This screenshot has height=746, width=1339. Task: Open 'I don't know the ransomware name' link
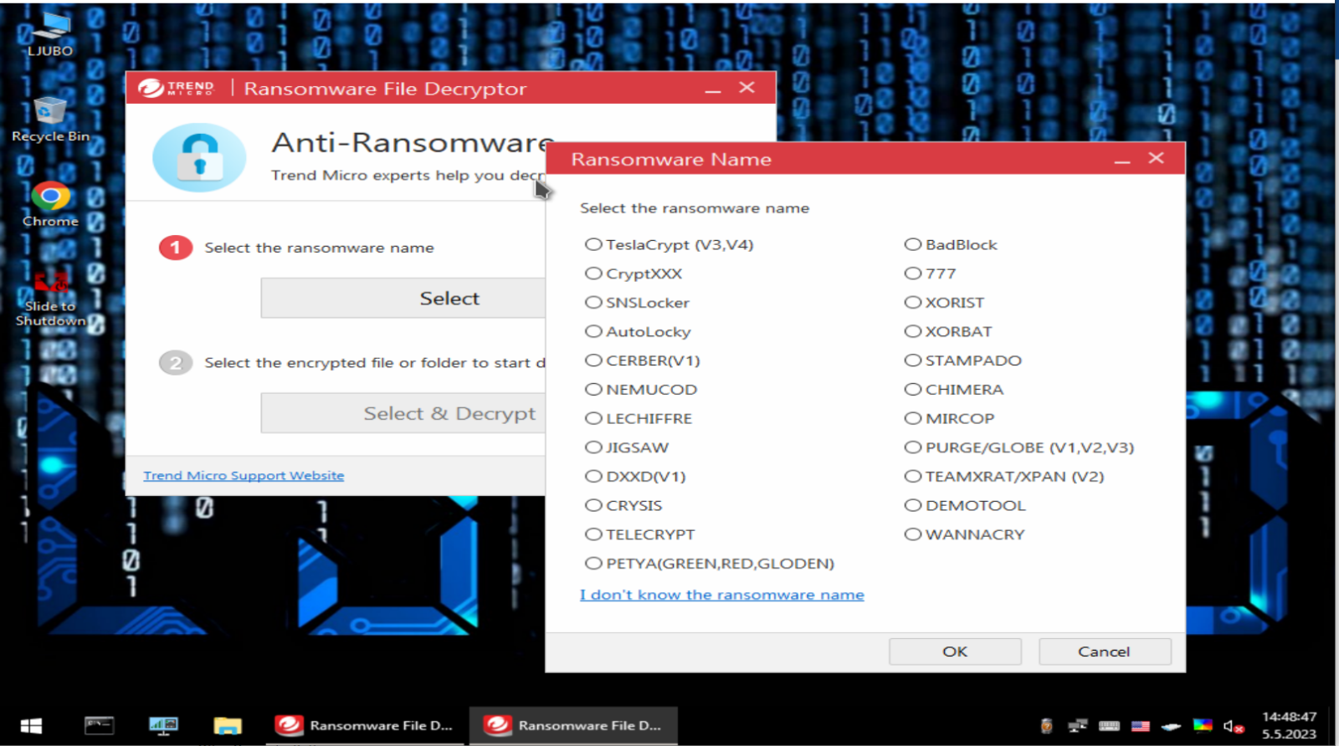pos(721,595)
